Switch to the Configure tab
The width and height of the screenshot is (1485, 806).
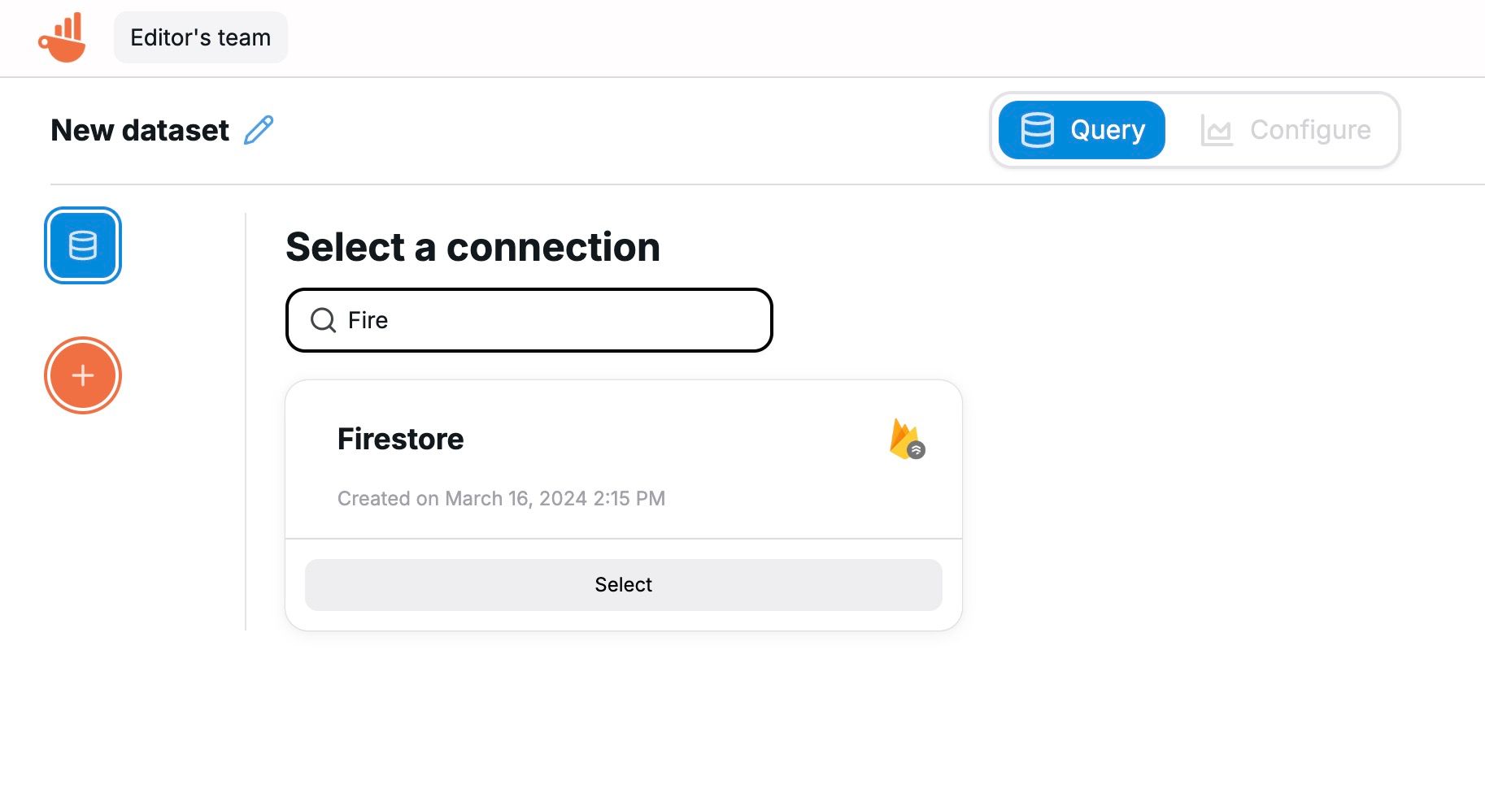tap(1309, 130)
